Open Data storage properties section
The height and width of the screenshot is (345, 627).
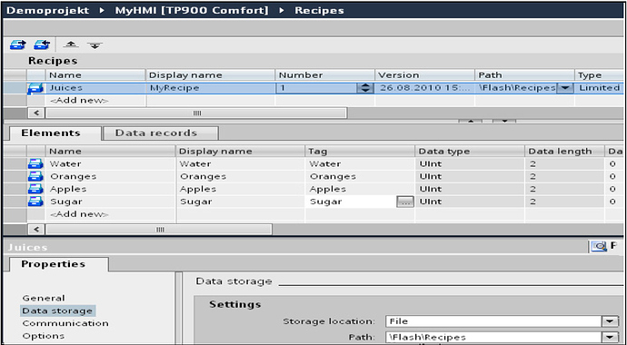(57, 310)
